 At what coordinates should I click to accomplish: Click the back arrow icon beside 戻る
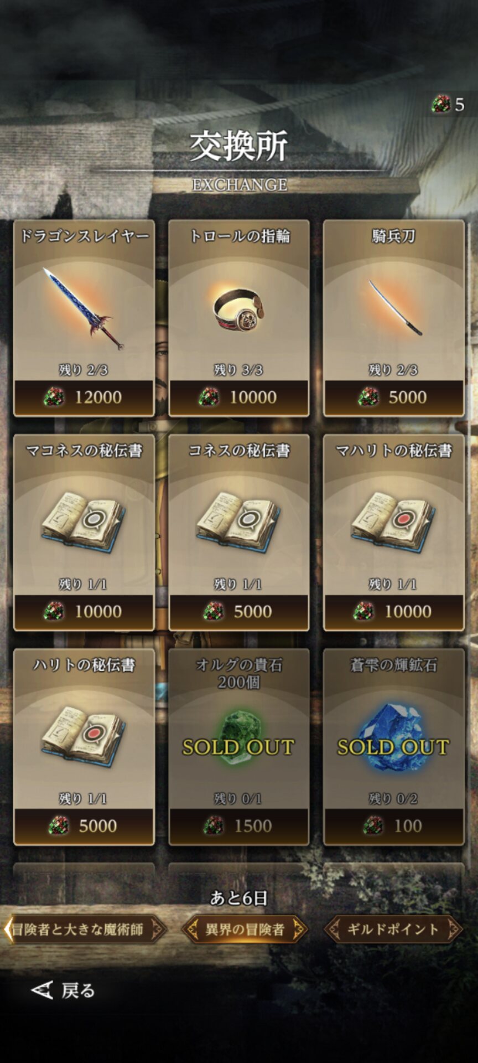(x=42, y=990)
